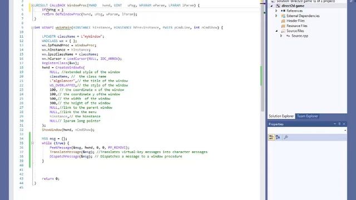Viewport: 356px width, 200px height.
Task: Click the PeekMessage call line
Action: tap(90, 147)
